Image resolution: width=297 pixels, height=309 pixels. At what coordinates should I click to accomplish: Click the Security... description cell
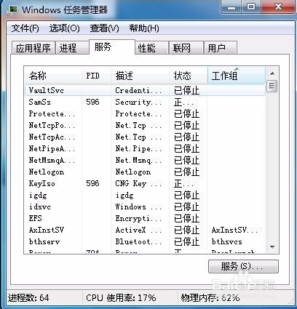pos(138,102)
